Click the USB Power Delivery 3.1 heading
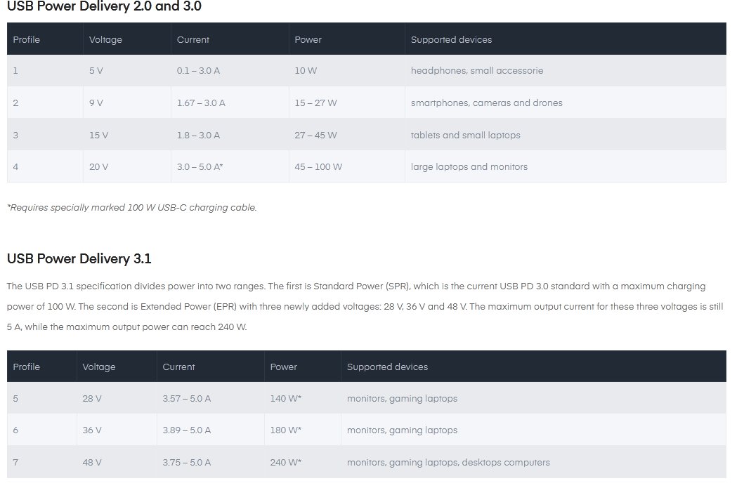 tap(79, 258)
